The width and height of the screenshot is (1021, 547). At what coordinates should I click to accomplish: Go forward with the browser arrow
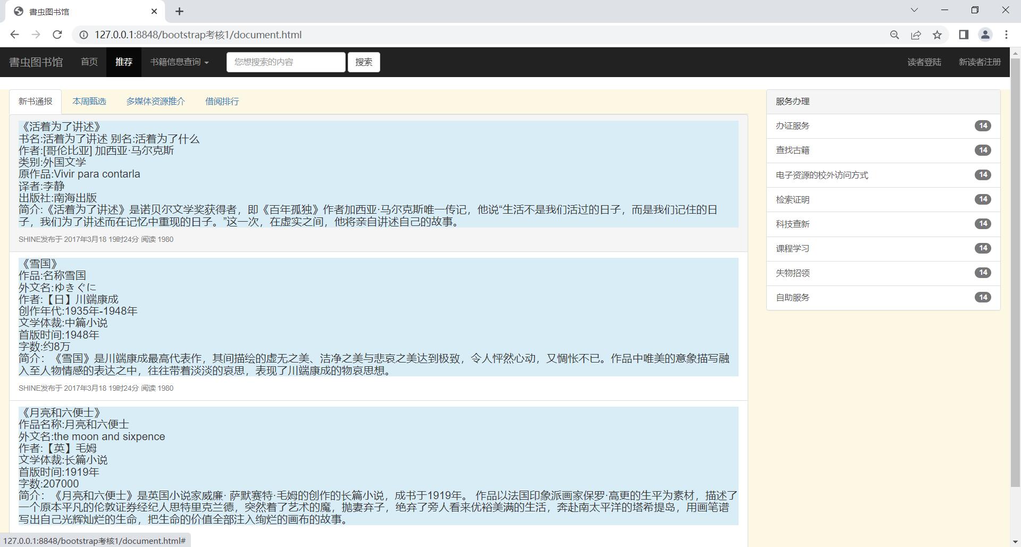coord(36,35)
